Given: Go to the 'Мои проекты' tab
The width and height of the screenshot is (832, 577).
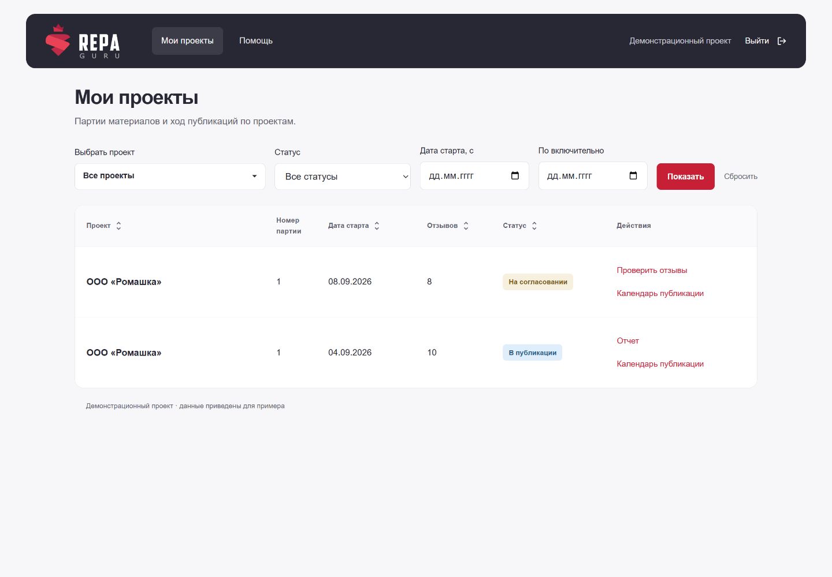Looking at the screenshot, I should click(187, 41).
